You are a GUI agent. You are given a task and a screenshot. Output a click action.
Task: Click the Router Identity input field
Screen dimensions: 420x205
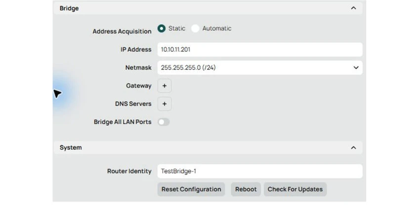click(x=260, y=171)
